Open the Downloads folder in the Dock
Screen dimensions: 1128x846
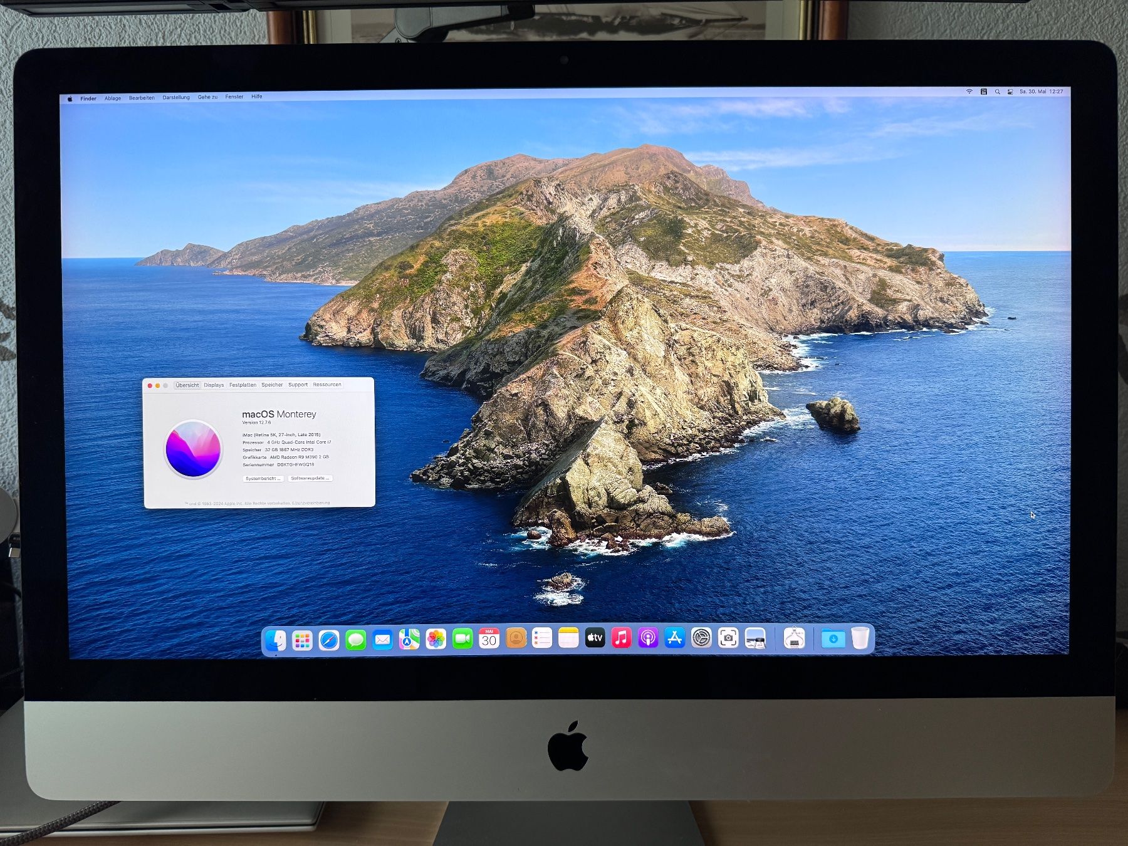[833, 639]
